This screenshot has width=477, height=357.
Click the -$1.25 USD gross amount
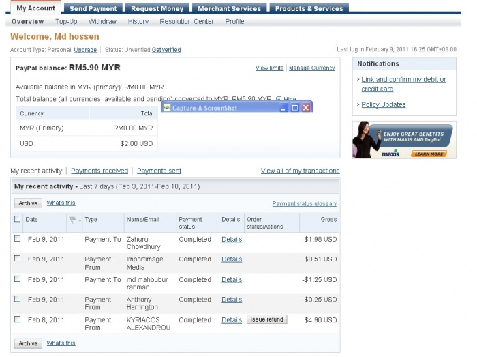click(x=320, y=280)
